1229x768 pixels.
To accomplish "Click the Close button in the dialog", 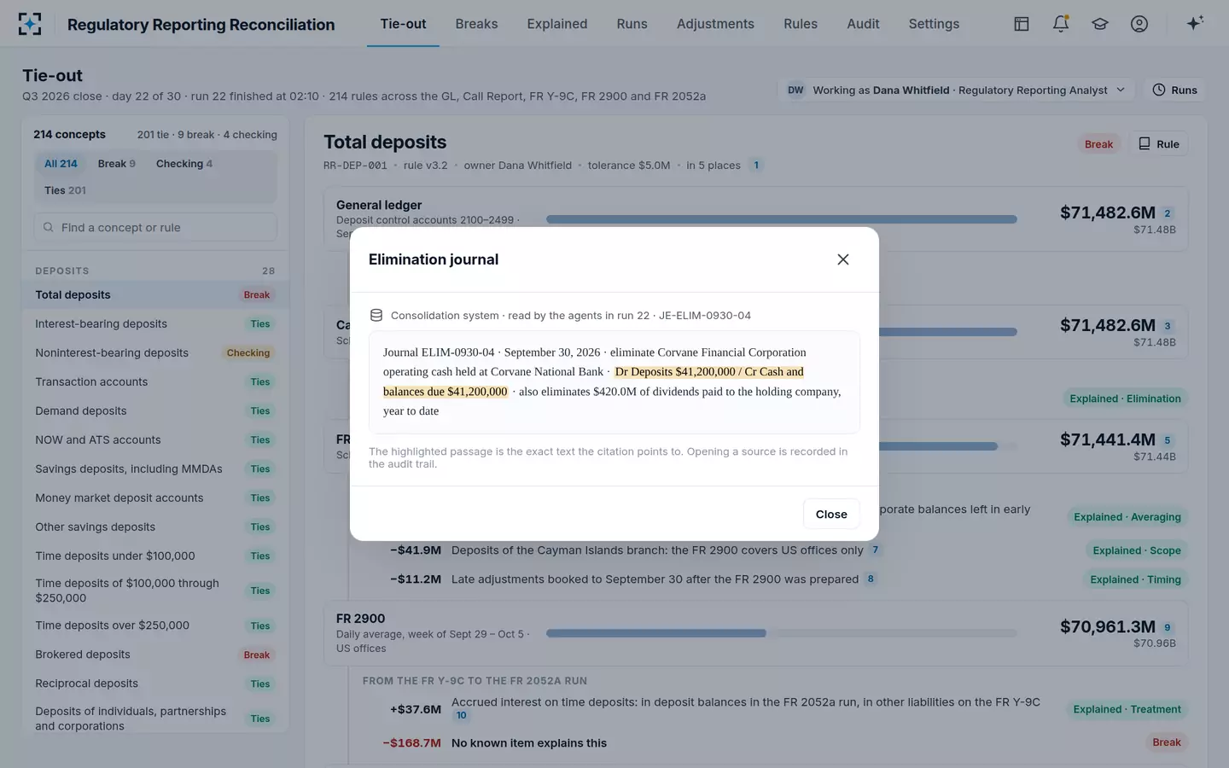I will pyautogui.click(x=831, y=514).
